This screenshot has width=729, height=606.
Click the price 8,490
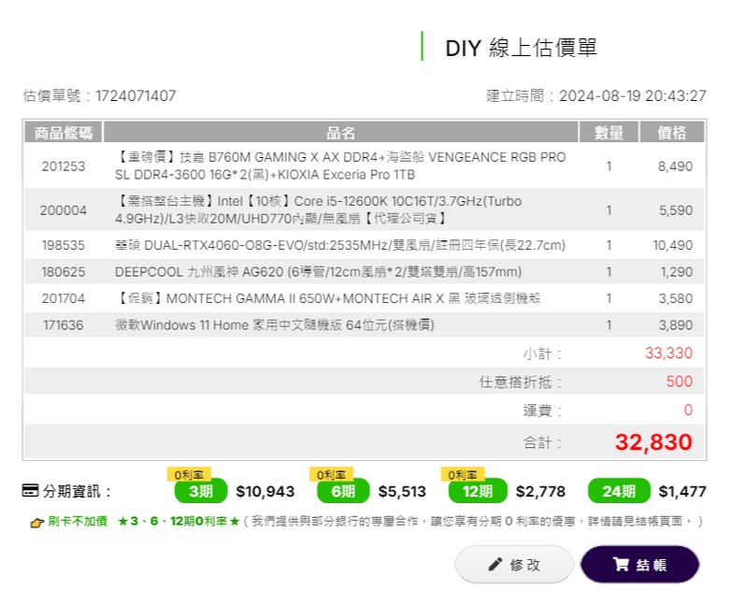click(x=675, y=166)
